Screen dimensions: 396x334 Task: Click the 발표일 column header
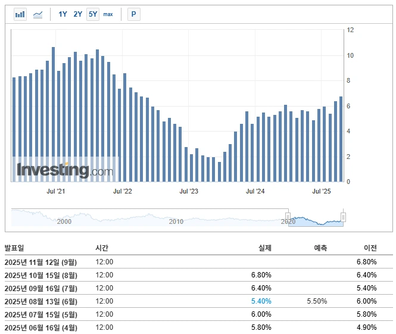(x=14, y=248)
